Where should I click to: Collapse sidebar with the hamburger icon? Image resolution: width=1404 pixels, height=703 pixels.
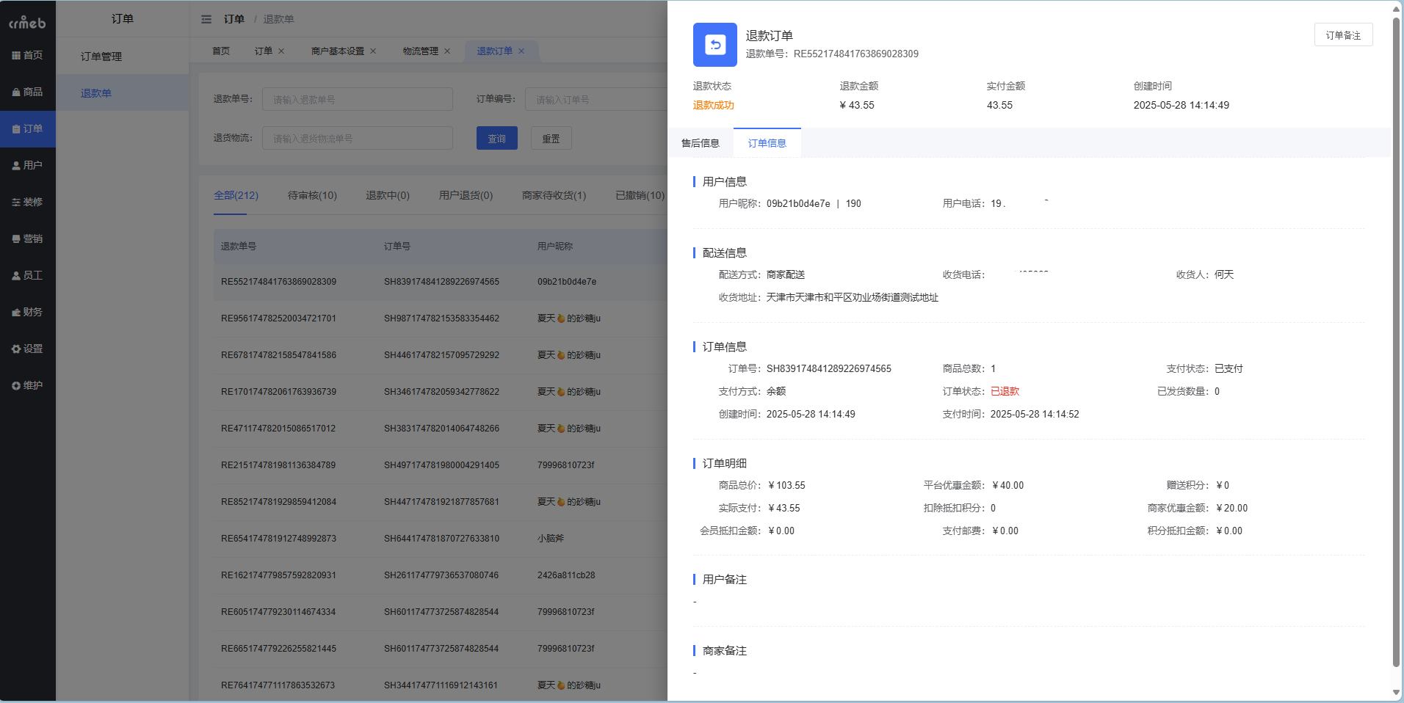point(206,18)
